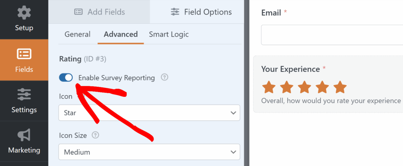Click help icon beside Enable Survey Reporting
Image resolution: width=403 pixels, height=166 pixels.
(x=165, y=77)
